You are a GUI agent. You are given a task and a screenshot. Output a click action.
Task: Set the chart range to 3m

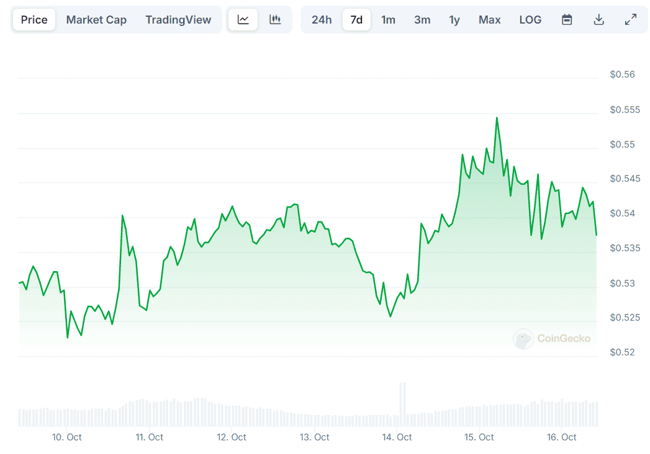422,19
